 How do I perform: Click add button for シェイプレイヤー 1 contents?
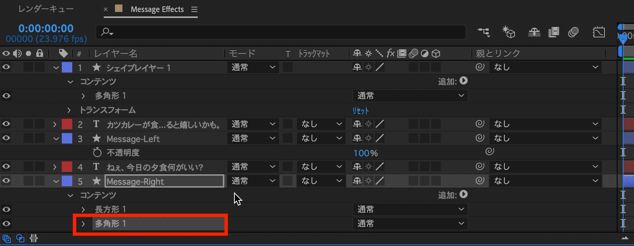pyautogui.click(x=464, y=81)
